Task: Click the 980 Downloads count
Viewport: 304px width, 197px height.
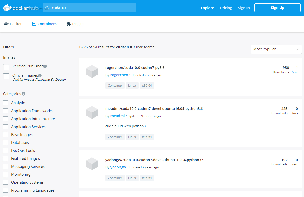Action: click(281, 70)
